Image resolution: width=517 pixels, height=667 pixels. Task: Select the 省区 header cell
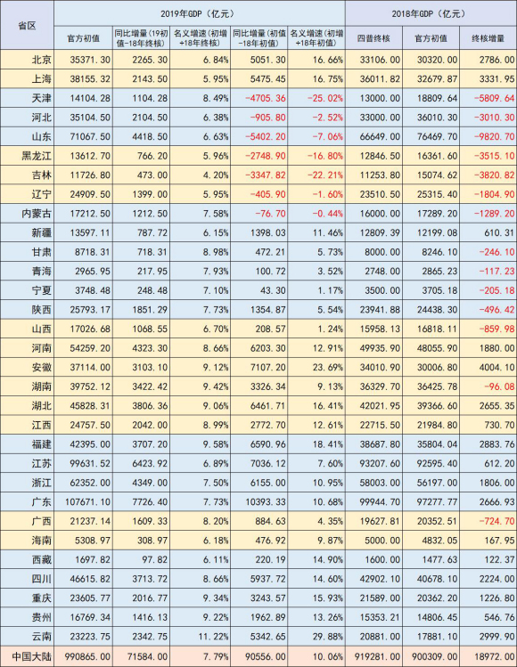coord(28,26)
